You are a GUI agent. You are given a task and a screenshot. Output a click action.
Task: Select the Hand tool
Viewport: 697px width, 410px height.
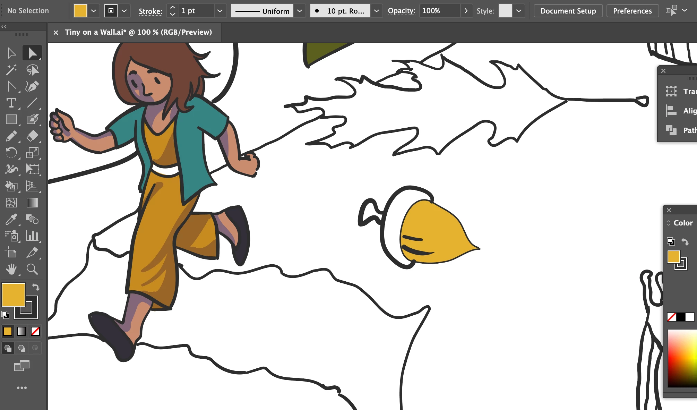tap(11, 269)
